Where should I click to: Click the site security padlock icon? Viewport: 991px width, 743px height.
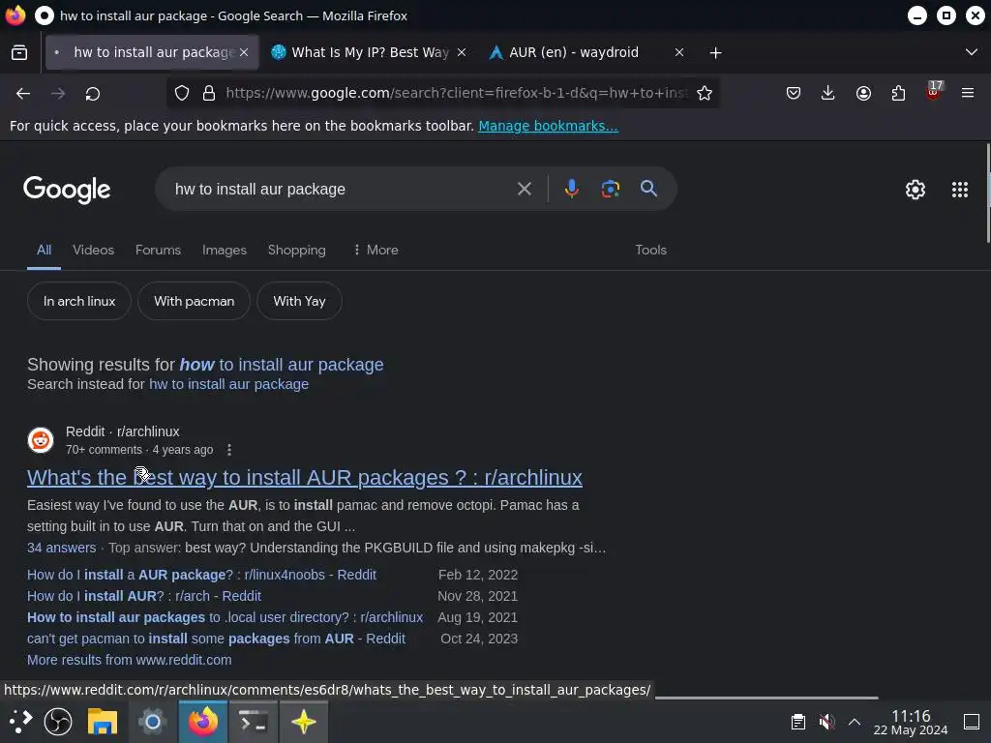coord(209,94)
